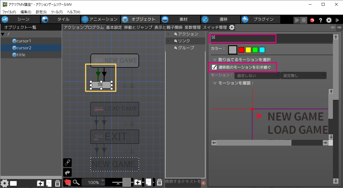Click the link tool icon on canvas
Image resolution: width=343 pixels, height=188 pixels.
tap(67, 163)
